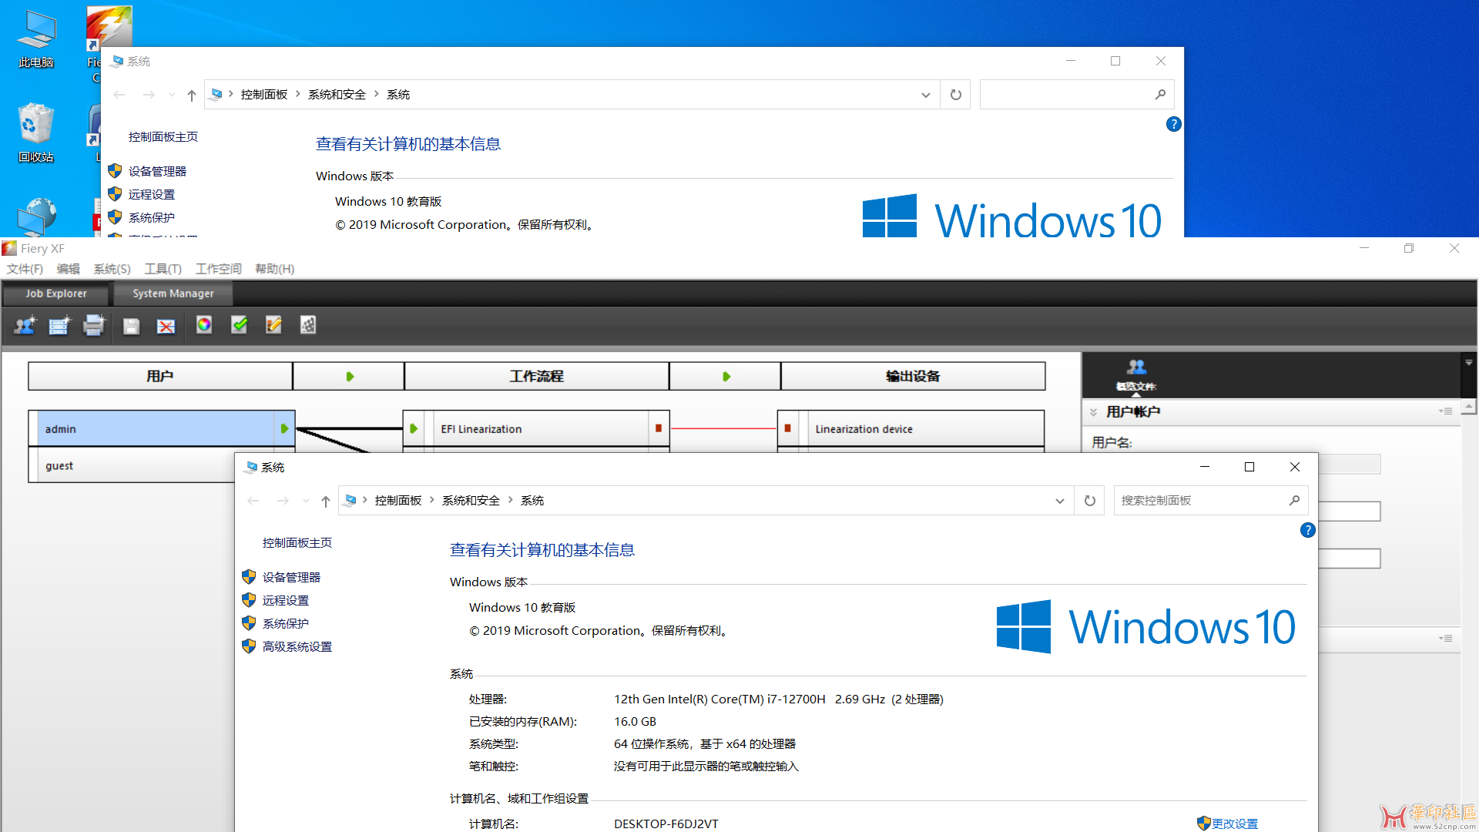This screenshot has height=832, width=1479.
Task: Open 工作空间 menu in Fiery XF
Action: point(218,269)
